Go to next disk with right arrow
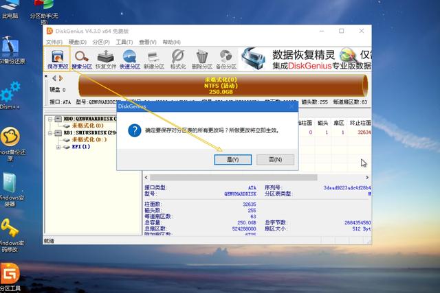 pyautogui.click(x=61, y=78)
